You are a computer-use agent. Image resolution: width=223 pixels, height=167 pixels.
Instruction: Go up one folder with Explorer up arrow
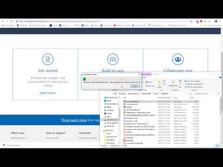112,94
